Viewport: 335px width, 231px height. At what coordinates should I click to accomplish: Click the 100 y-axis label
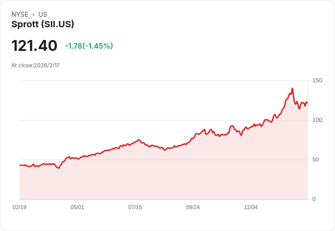point(317,120)
